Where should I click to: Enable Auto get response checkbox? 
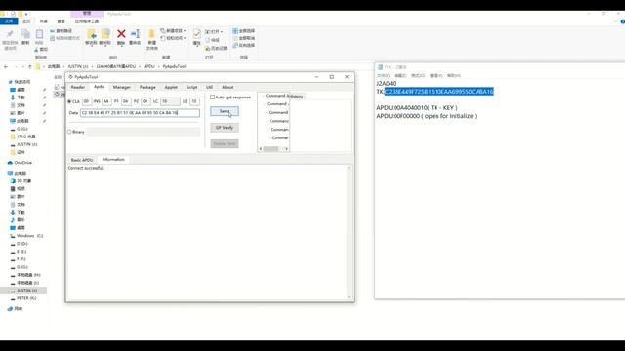(213, 97)
